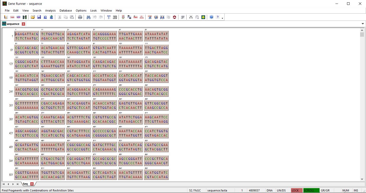Click vertical scrollbar up arrow
Screen dimensions: 366x193
[362, 30]
